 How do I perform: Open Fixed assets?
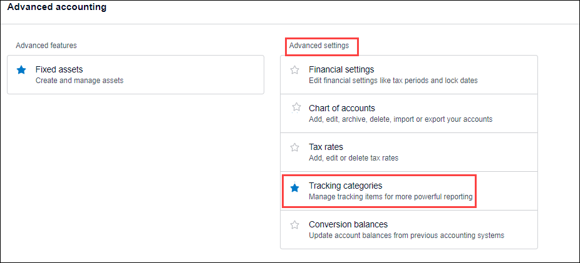click(x=59, y=69)
